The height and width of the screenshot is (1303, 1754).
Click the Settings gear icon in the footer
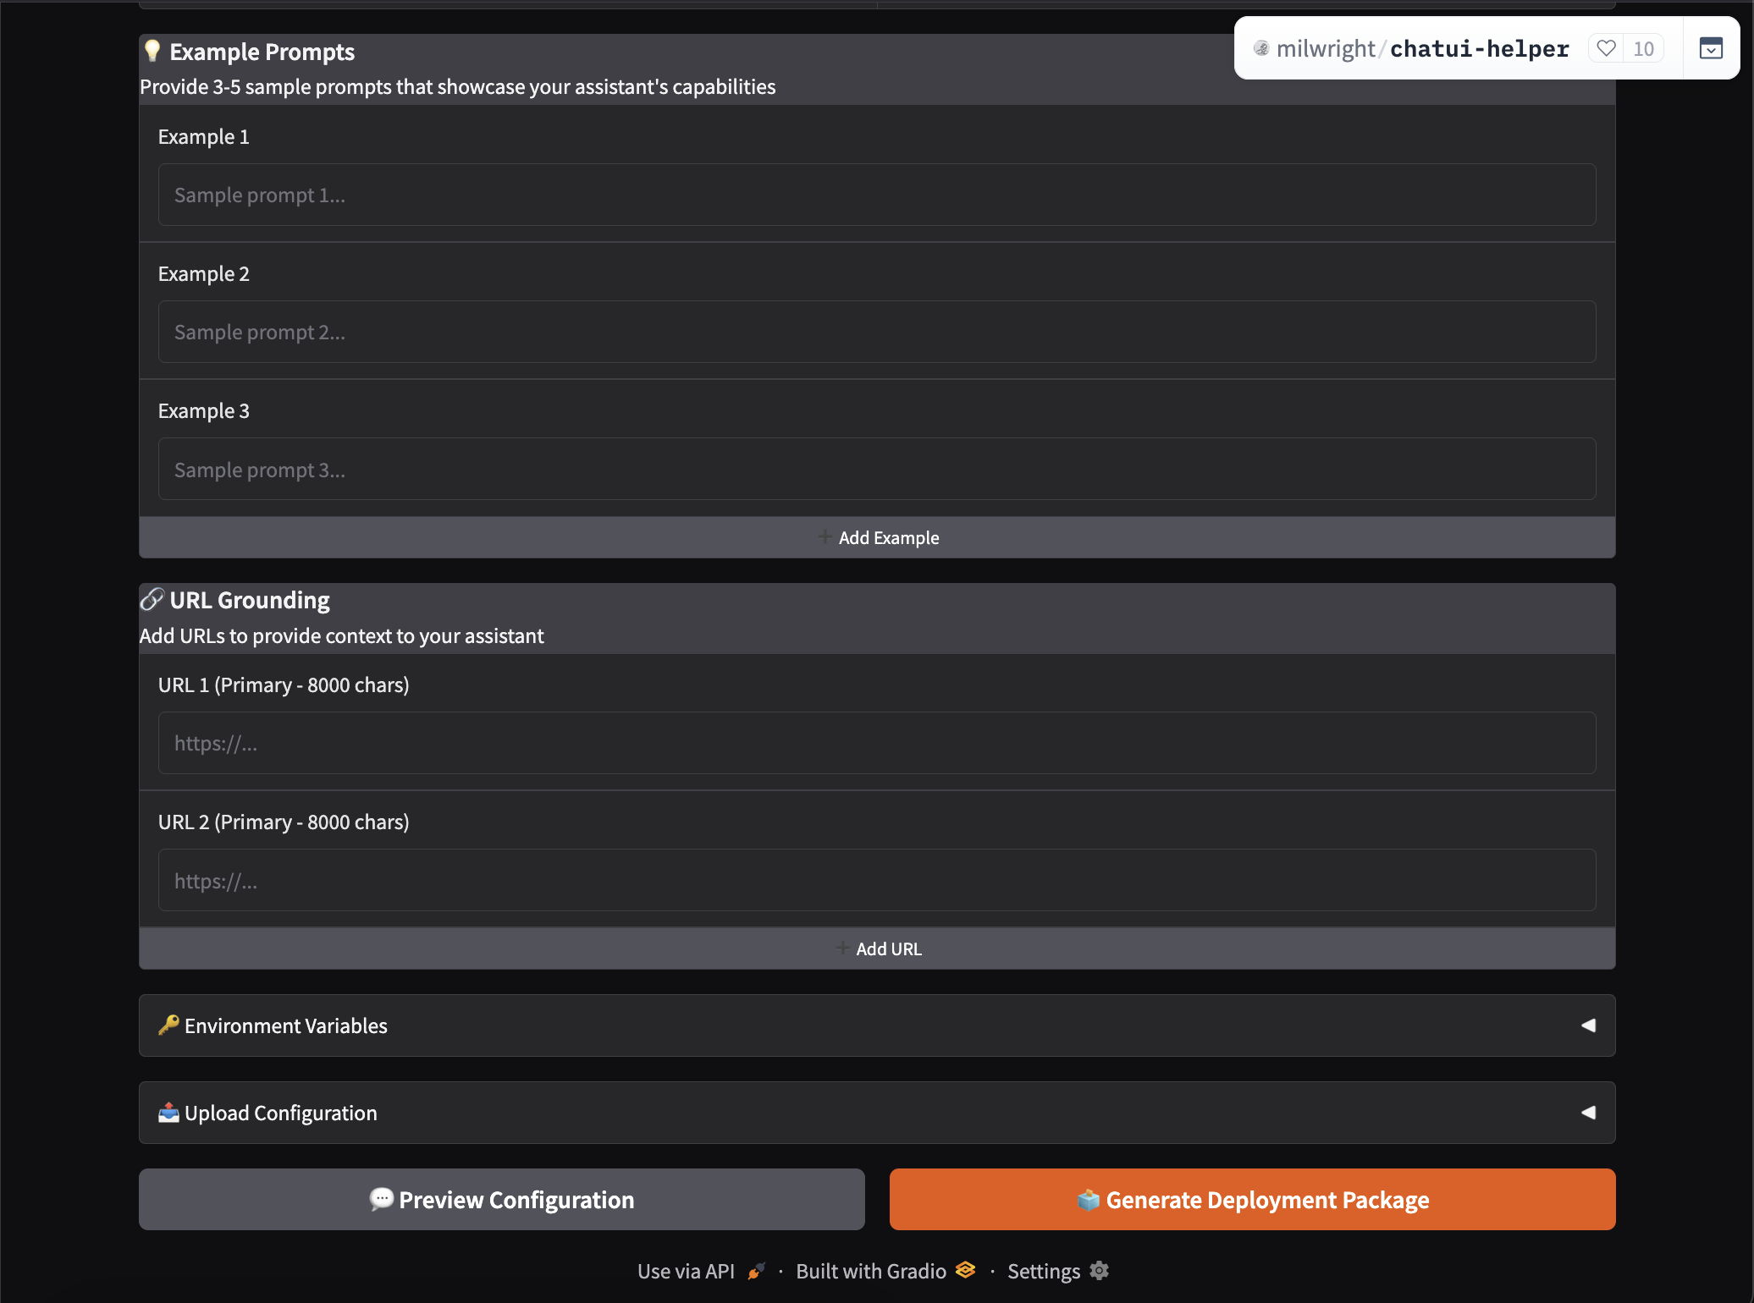point(1099,1270)
